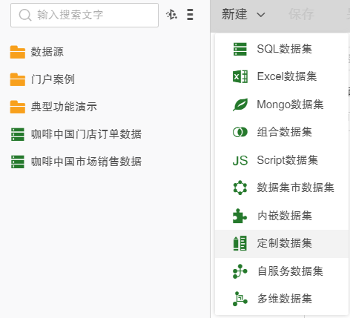Image resolution: width=350 pixels, height=318 pixels.
Task: Click the 保存 button
Action: (x=301, y=14)
